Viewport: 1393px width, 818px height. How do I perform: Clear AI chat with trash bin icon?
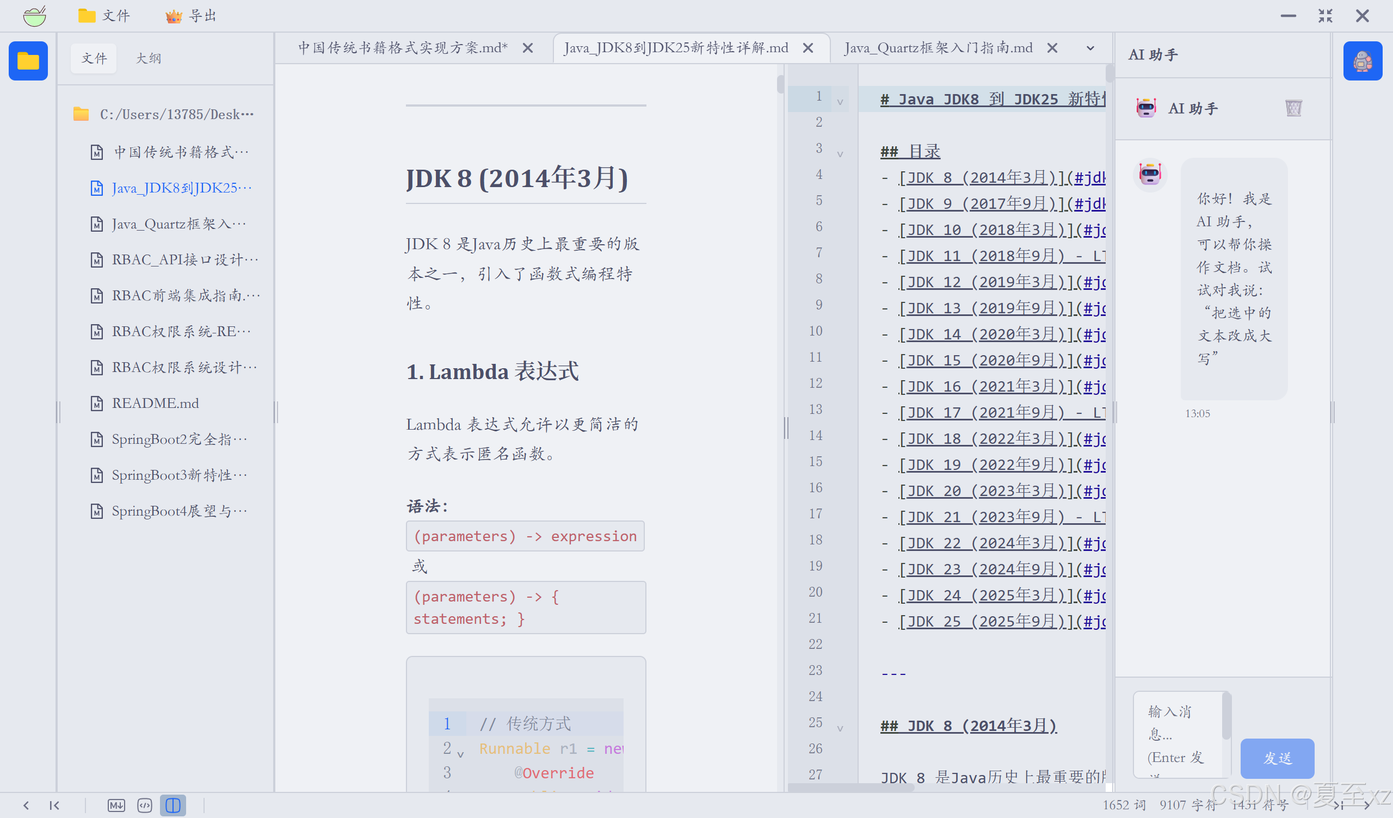click(x=1293, y=108)
